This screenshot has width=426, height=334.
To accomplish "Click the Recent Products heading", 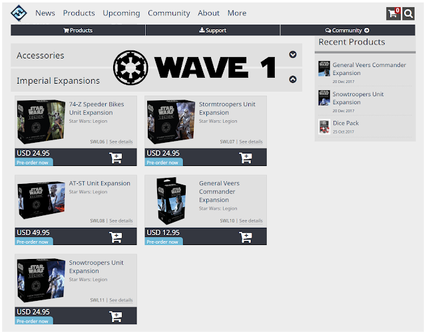I will point(351,42).
